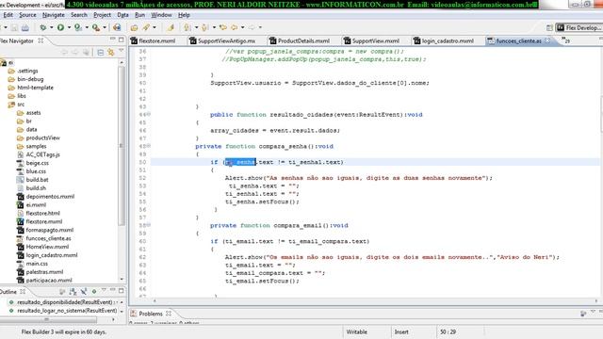Switch to the flexstore.mxml editor tab
This screenshot has height=339, width=603.
click(x=153, y=40)
